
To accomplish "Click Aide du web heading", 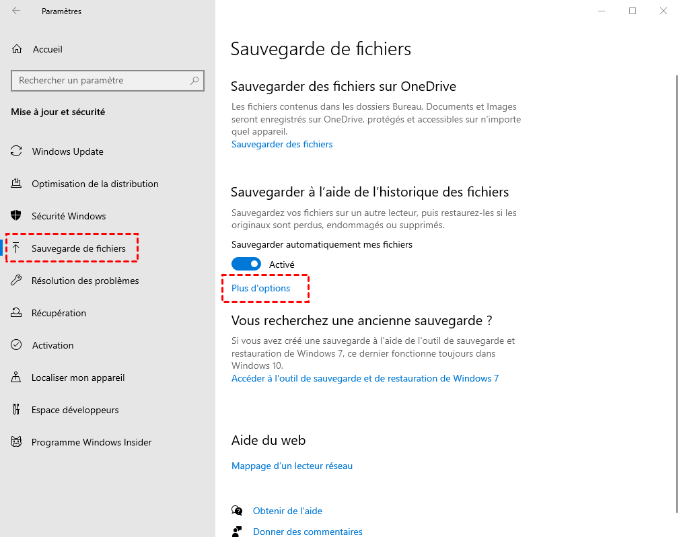I will pyautogui.click(x=269, y=440).
